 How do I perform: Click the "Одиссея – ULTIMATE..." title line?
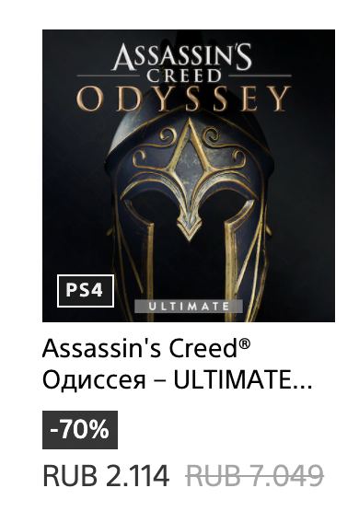178,381
